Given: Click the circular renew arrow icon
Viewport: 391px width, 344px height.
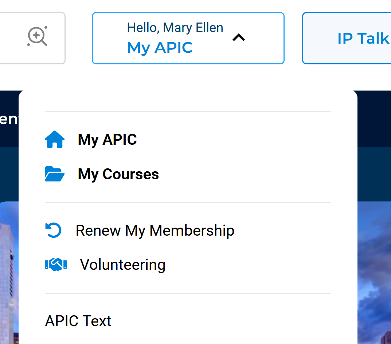Looking at the screenshot, I should pyautogui.click(x=53, y=230).
